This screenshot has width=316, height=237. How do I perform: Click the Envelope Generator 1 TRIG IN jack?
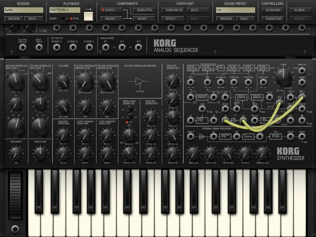coord(254,109)
